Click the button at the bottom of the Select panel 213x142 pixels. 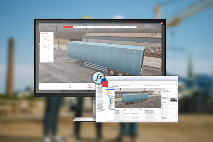tap(50, 61)
